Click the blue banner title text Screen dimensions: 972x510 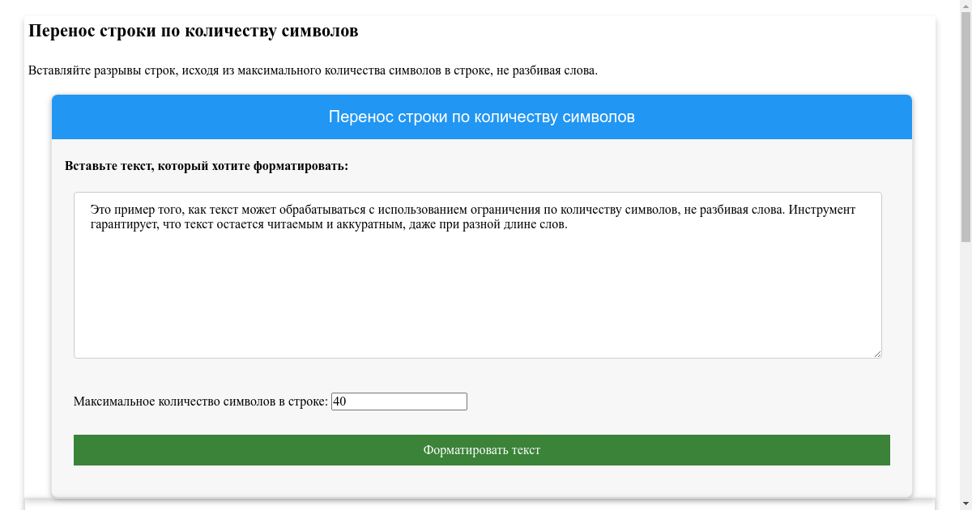click(481, 117)
